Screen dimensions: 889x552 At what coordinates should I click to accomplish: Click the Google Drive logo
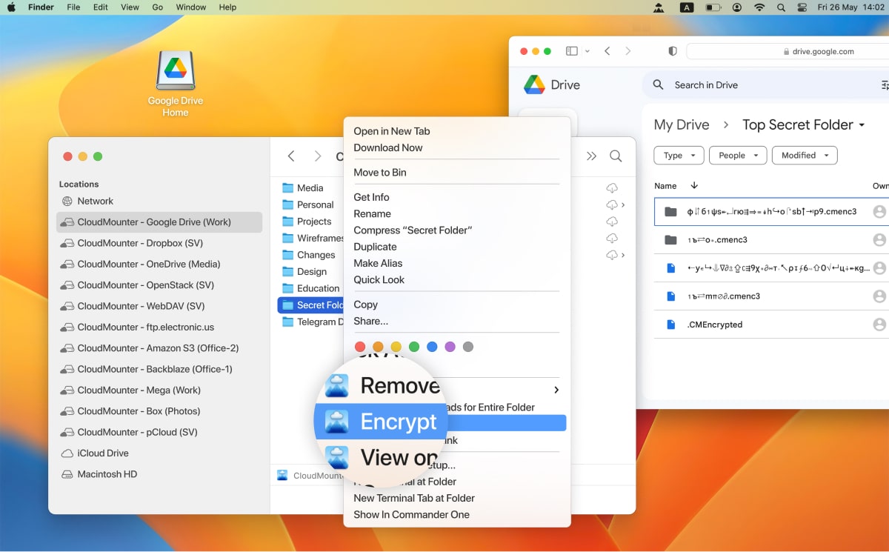click(x=535, y=84)
